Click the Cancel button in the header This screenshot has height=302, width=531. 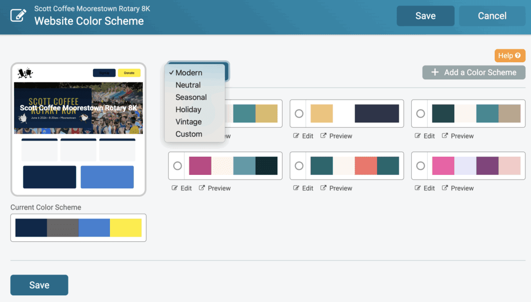click(492, 16)
